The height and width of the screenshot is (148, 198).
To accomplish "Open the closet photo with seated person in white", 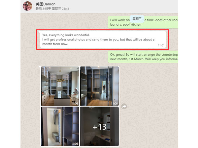I will pos(60,86).
